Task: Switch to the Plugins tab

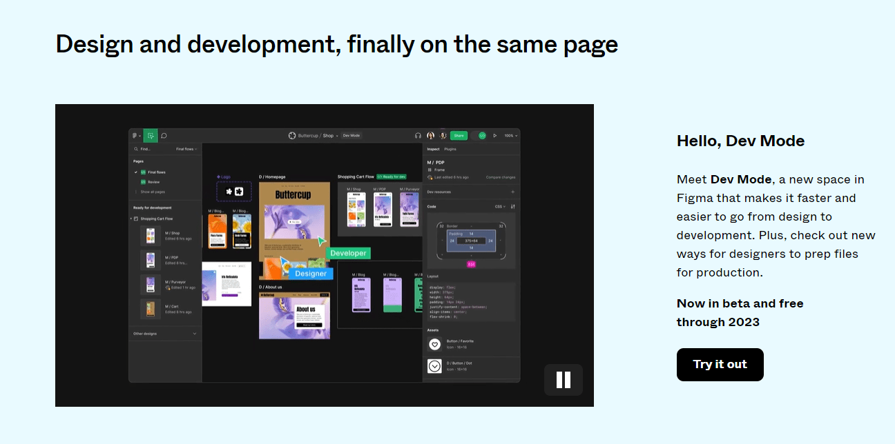Action: pyautogui.click(x=450, y=149)
